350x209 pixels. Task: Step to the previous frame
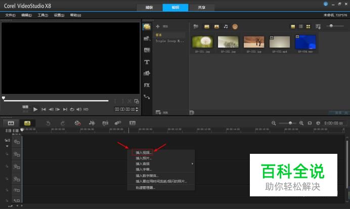(51, 109)
